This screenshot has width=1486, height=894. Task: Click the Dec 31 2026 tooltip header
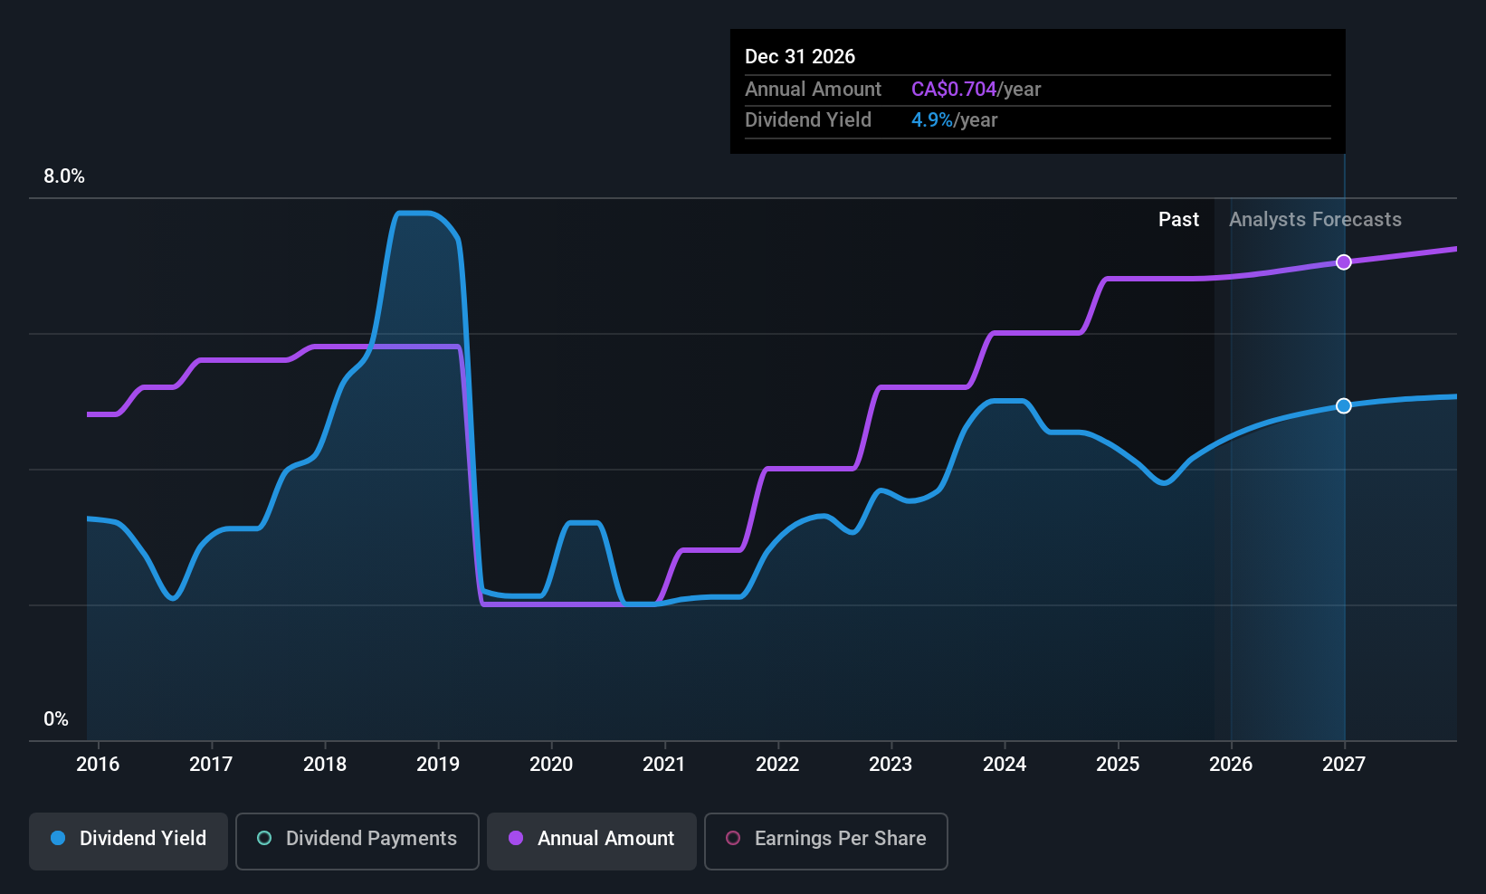pyautogui.click(x=800, y=56)
